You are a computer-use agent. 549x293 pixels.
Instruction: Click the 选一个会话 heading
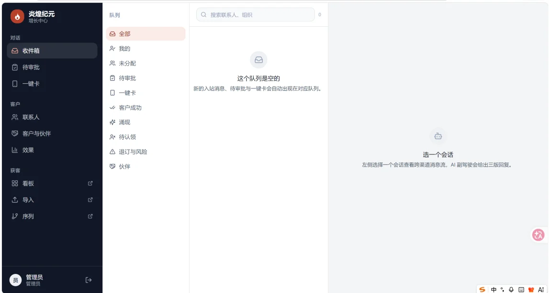[x=438, y=154]
